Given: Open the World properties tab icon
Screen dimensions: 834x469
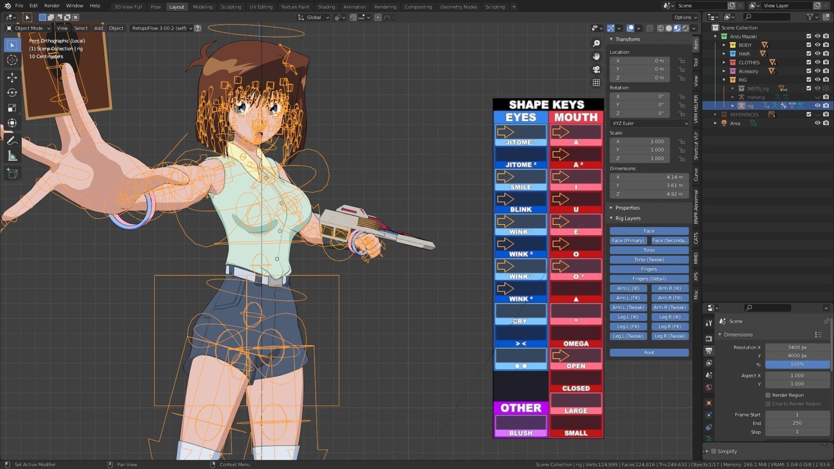Looking at the screenshot, I should [709, 387].
